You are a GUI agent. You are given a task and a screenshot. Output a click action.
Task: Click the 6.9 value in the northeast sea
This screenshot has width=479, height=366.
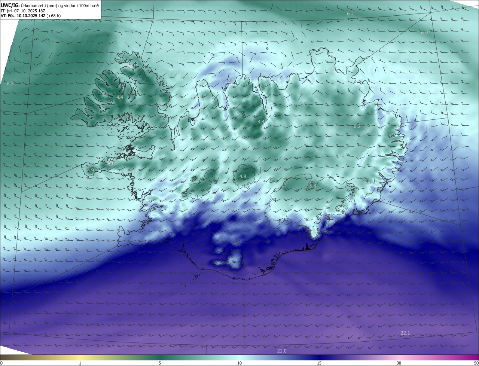click(424, 33)
